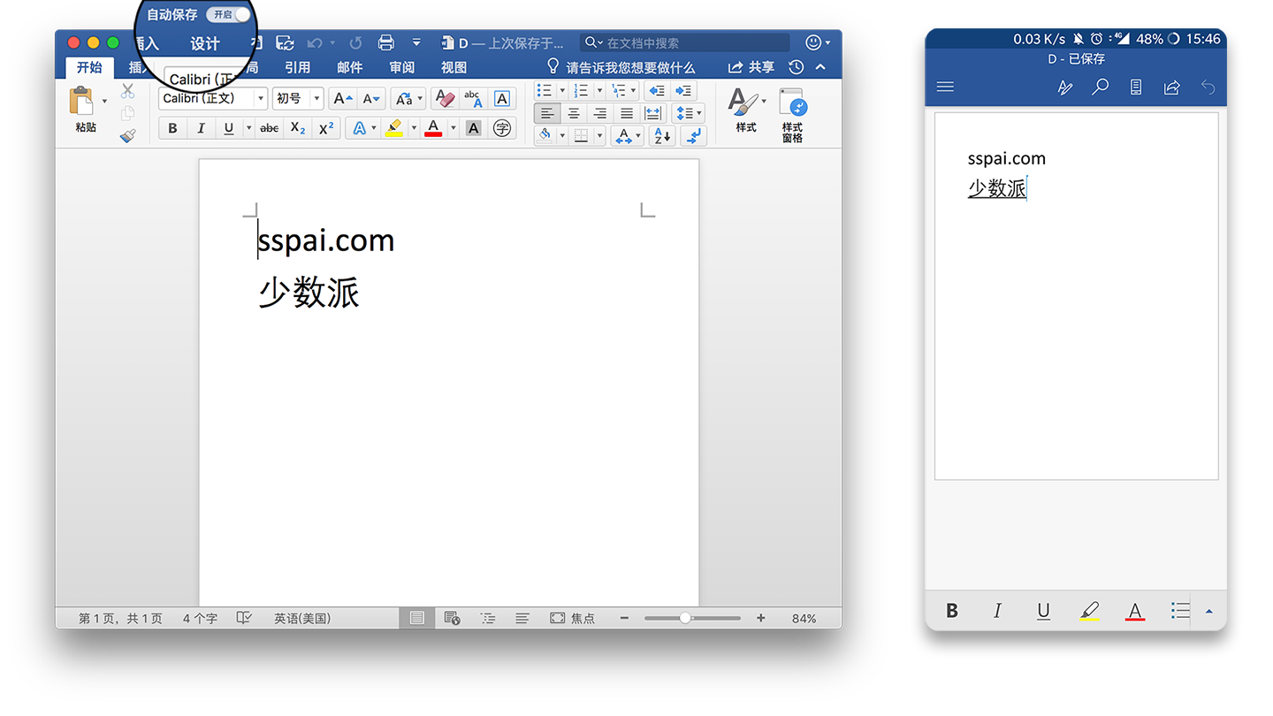
Task: Tap the mobile share icon
Action: (1172, 87)
